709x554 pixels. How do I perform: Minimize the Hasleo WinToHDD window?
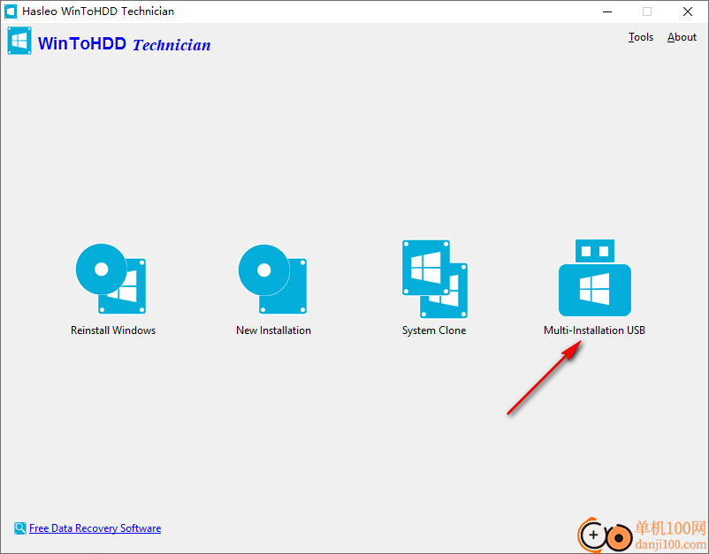tap(607, 11)
